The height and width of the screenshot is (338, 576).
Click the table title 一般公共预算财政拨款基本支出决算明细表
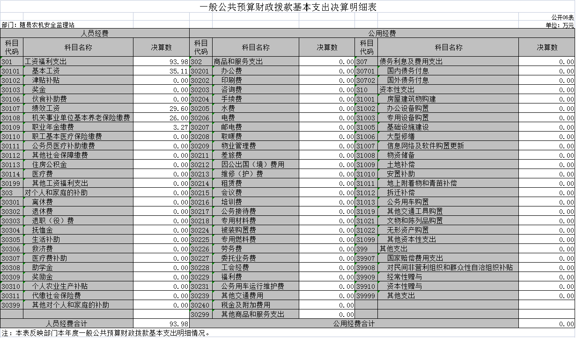[288, 7]
